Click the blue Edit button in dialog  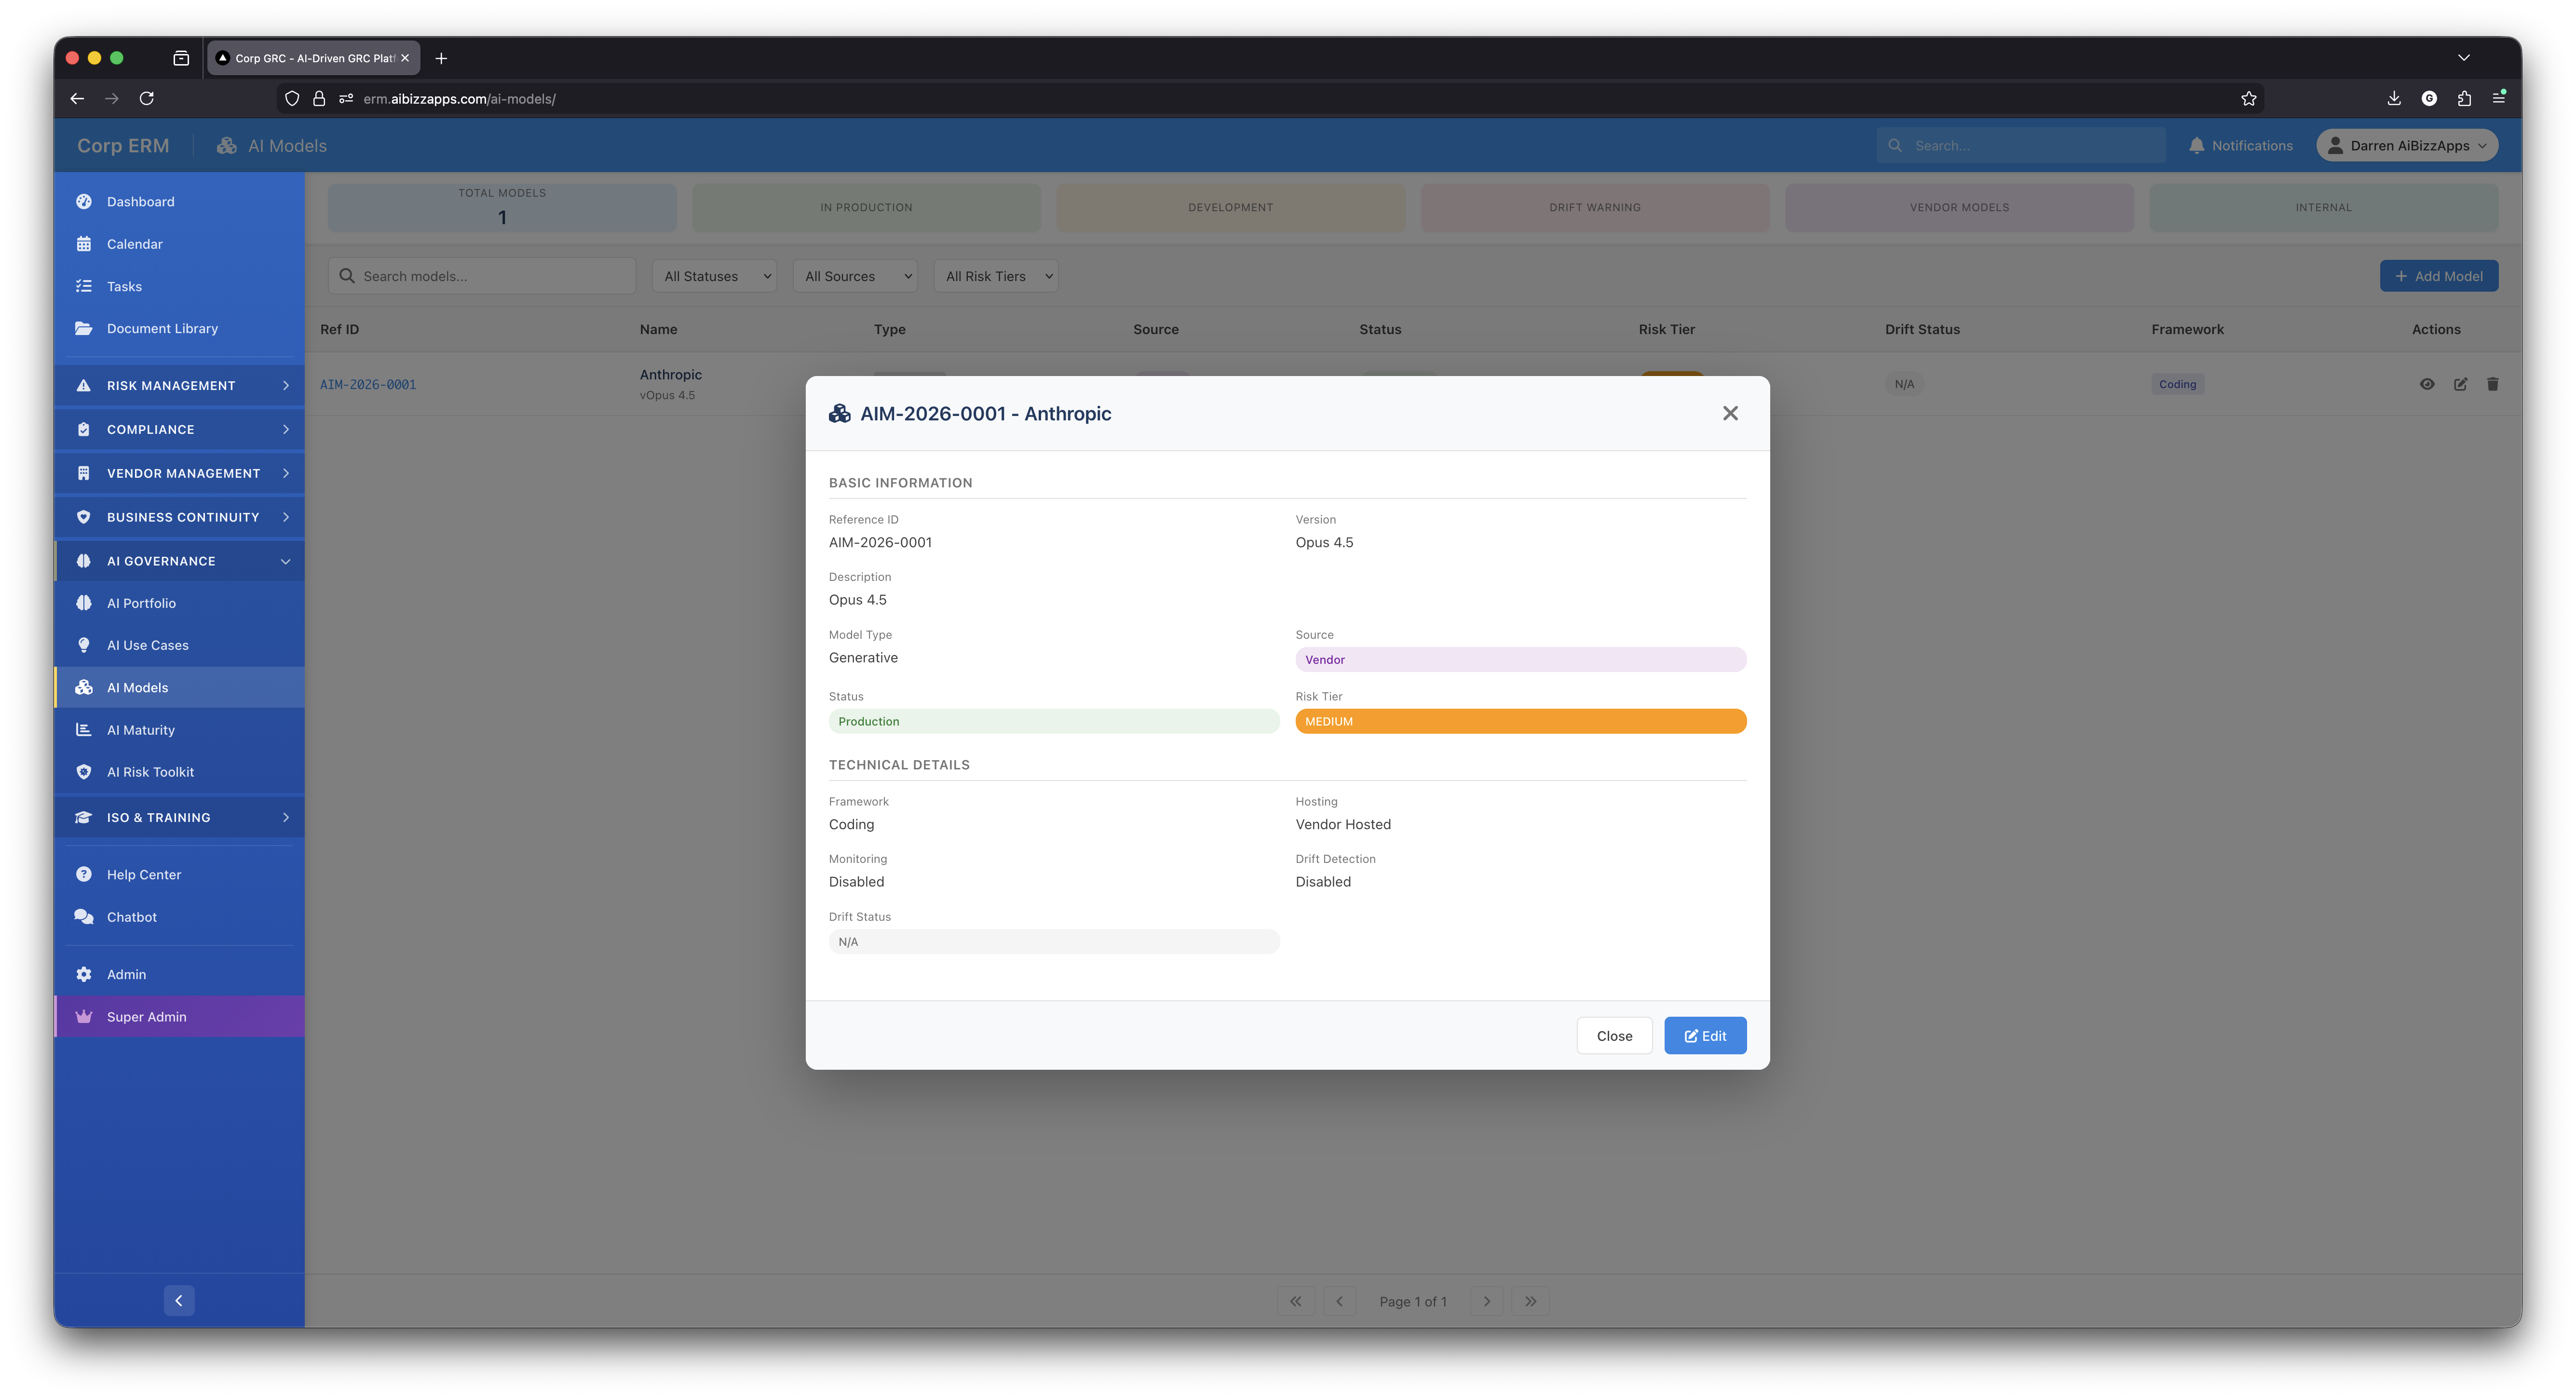(1705, 1036)
